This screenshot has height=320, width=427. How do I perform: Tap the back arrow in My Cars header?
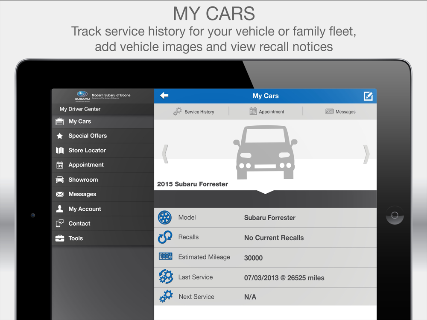pyautogui.click(x=164, y=96)
